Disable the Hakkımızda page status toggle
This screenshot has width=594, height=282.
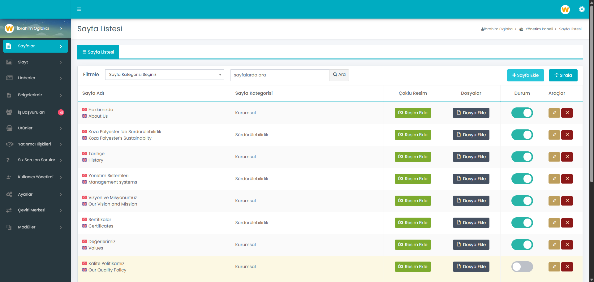click(522, 113)
